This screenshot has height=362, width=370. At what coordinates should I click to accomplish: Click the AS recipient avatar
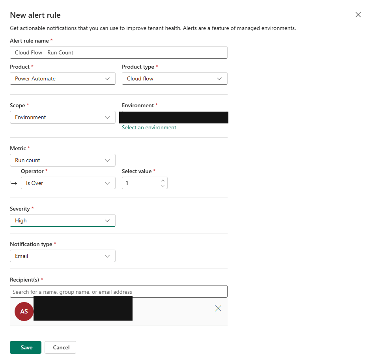[24, 311]
